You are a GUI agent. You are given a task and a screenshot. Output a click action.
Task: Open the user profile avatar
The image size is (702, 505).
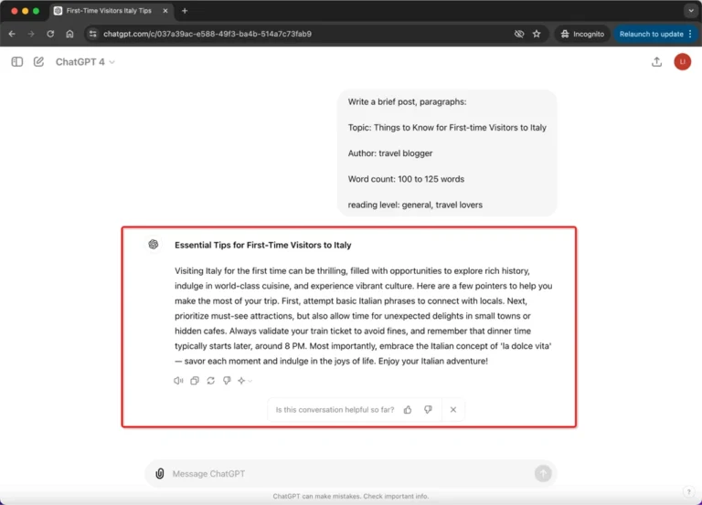pyautogui.click(x=682, y=62)
